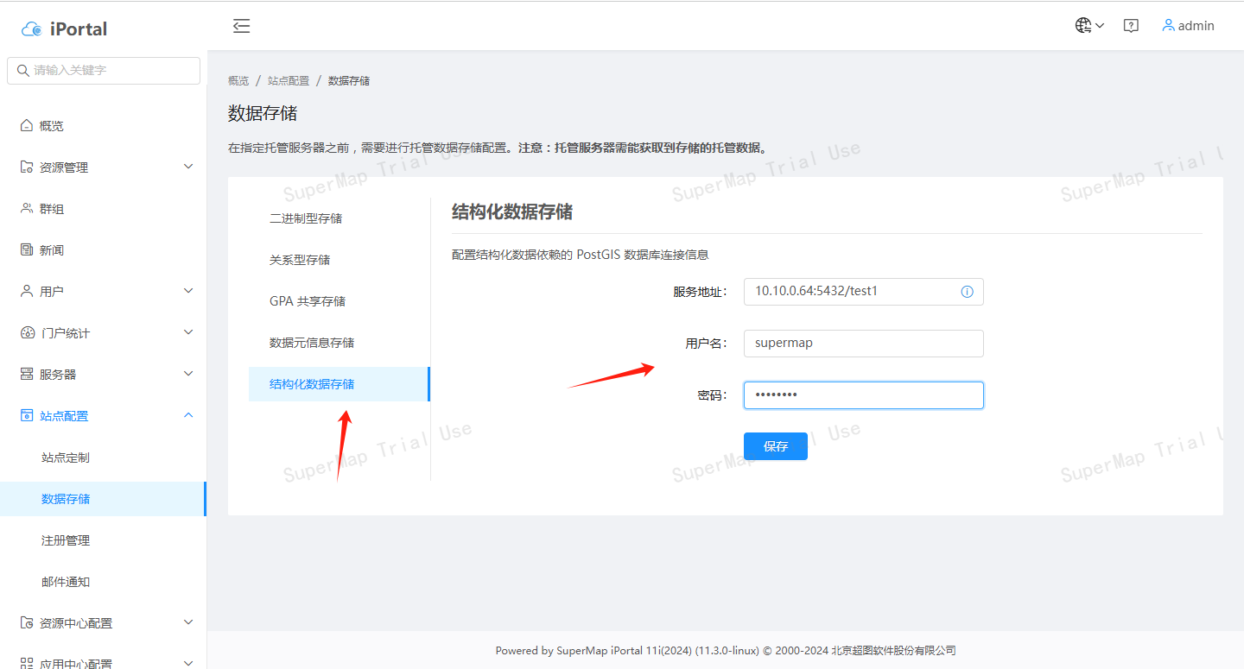Open the language globe dropdown

[x=1088, y=26]
